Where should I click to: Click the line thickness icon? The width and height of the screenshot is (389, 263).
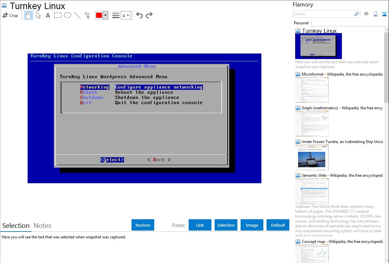tap(116, 15)
